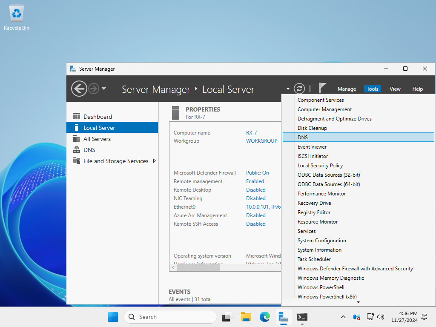Click the Local Server sidebar icon

pos(77,128)
